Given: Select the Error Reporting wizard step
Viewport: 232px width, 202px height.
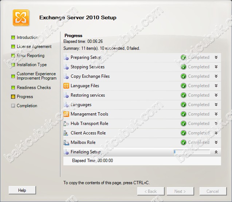Looking at the screenshot, I should click(31, 56).
